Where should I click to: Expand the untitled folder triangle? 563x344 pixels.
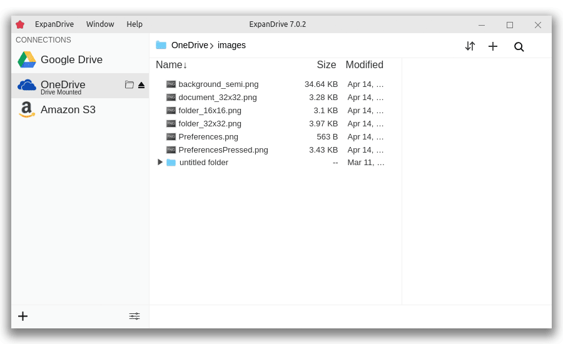(160, 162)
